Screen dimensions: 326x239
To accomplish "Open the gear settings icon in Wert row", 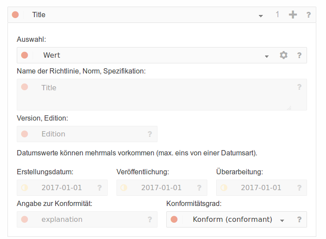I will pyautogui.click(x=284, y=55).
